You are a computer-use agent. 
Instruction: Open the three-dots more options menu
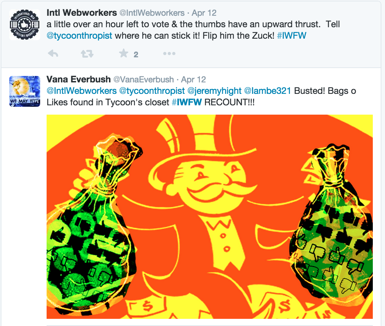[170, 53]
